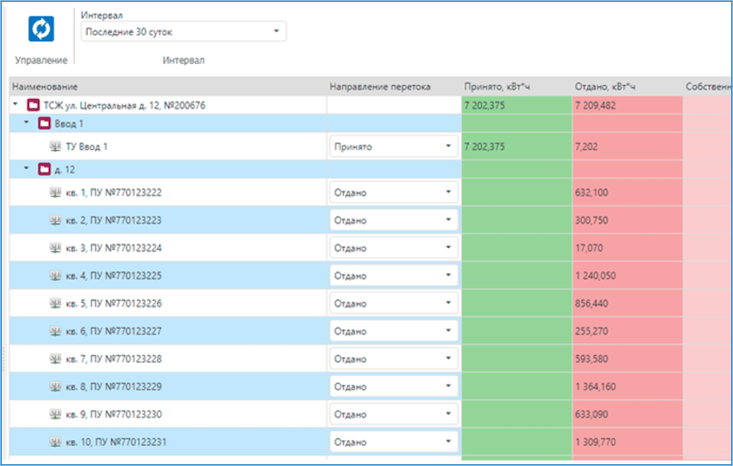733x466 pixels.
Task: Collapse the Ввод 1 tree group
Action: (27, 124)
